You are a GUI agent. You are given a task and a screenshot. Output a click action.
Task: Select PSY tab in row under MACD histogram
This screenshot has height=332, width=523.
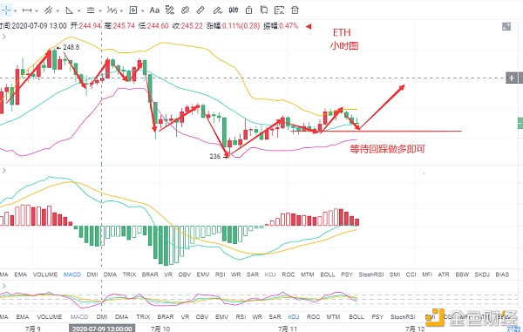347,274
